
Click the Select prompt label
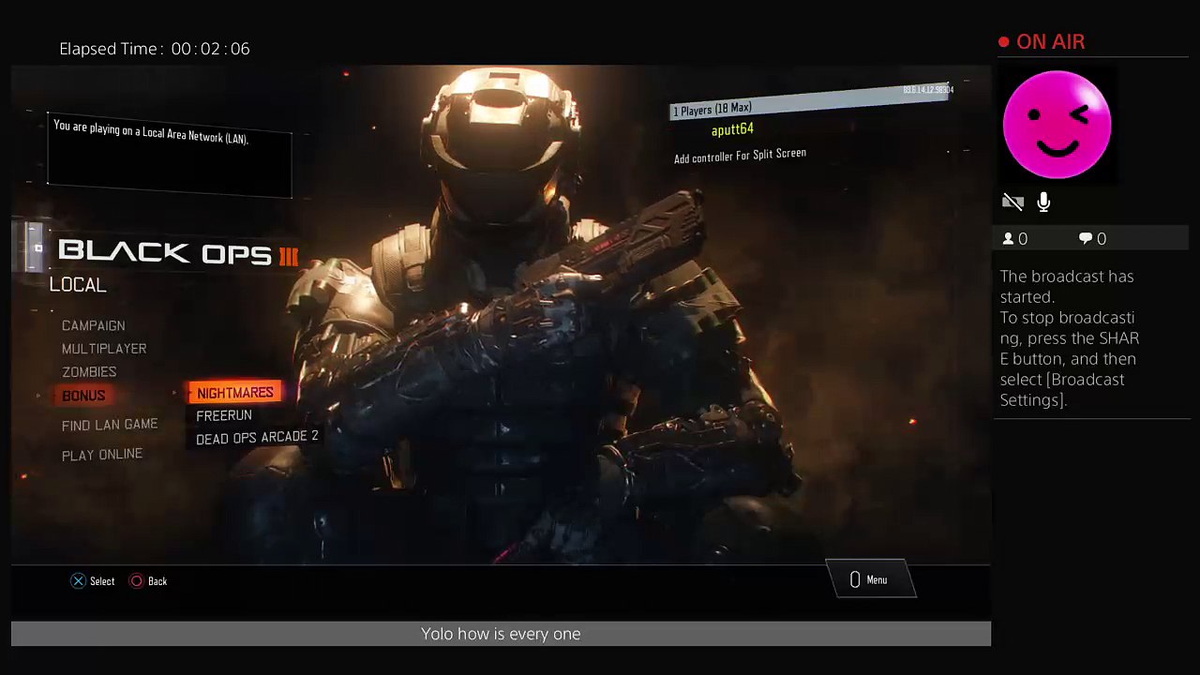tap(102, 581)
